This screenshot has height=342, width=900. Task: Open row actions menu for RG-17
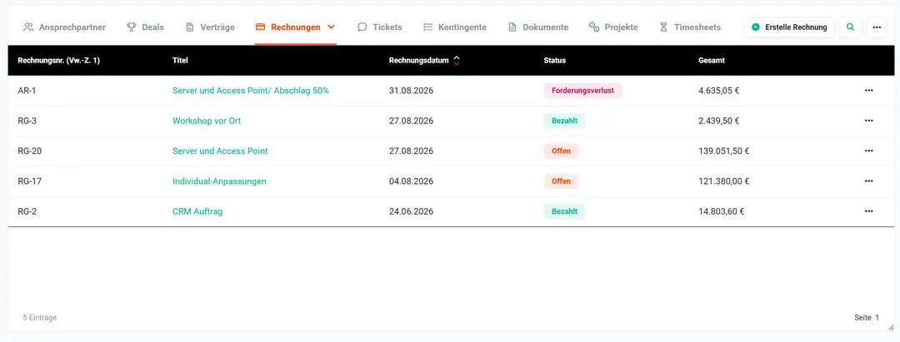point(868,181)
